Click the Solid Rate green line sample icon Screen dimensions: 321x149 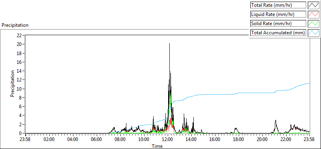tap(314, 24)
